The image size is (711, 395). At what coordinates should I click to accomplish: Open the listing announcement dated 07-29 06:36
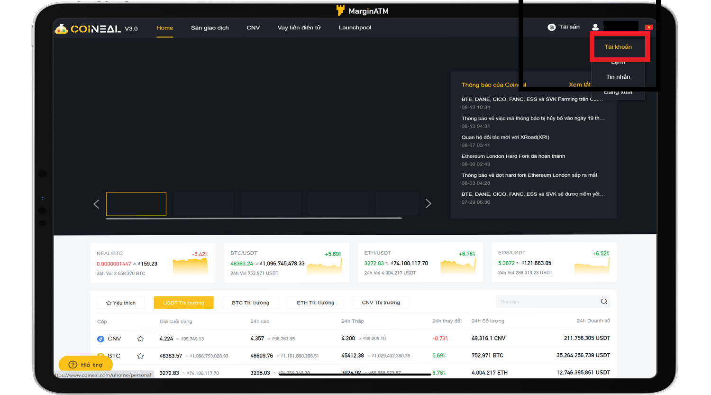click(x=533, y=194)
